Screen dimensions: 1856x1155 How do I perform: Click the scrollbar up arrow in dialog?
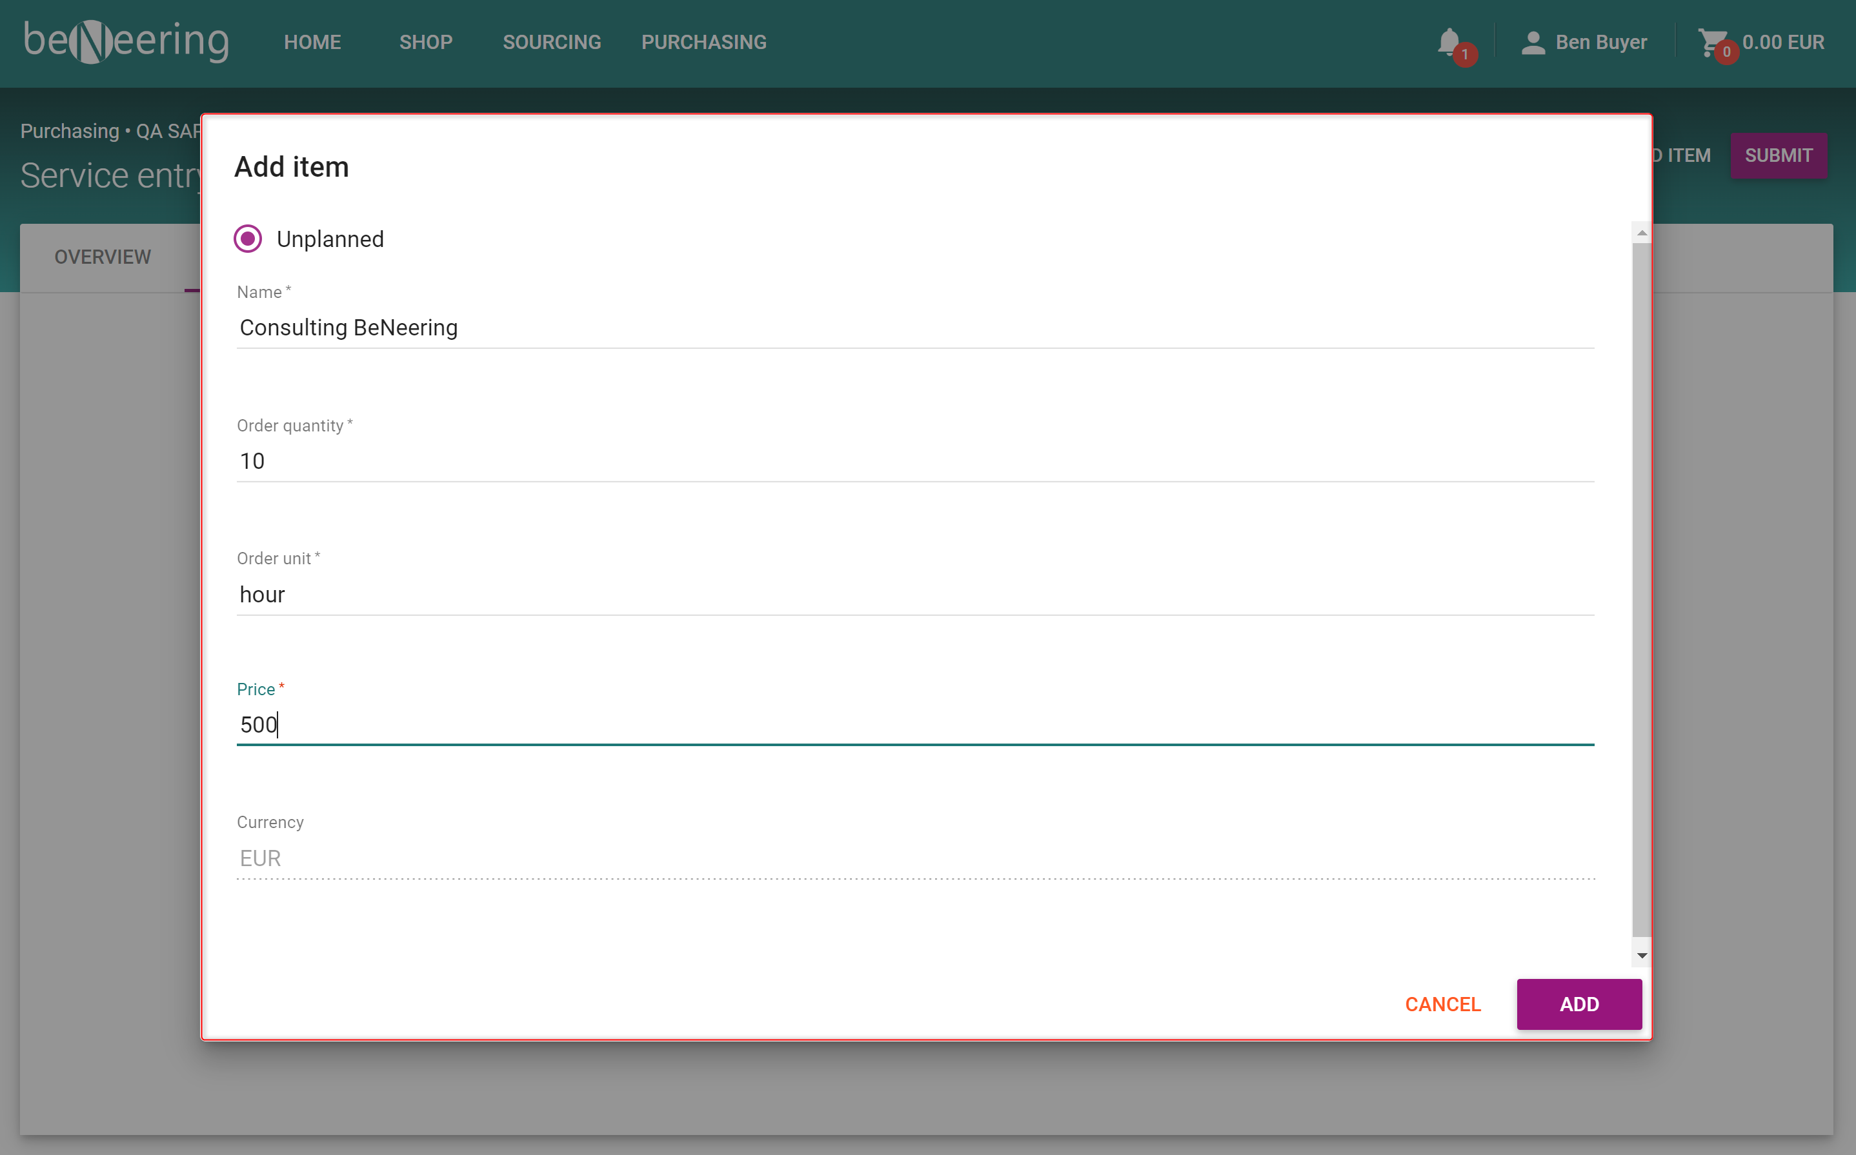point(1641,233)
